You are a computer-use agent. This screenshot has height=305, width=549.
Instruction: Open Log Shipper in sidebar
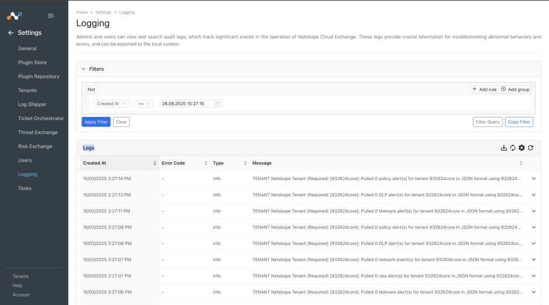click(32, 105)
